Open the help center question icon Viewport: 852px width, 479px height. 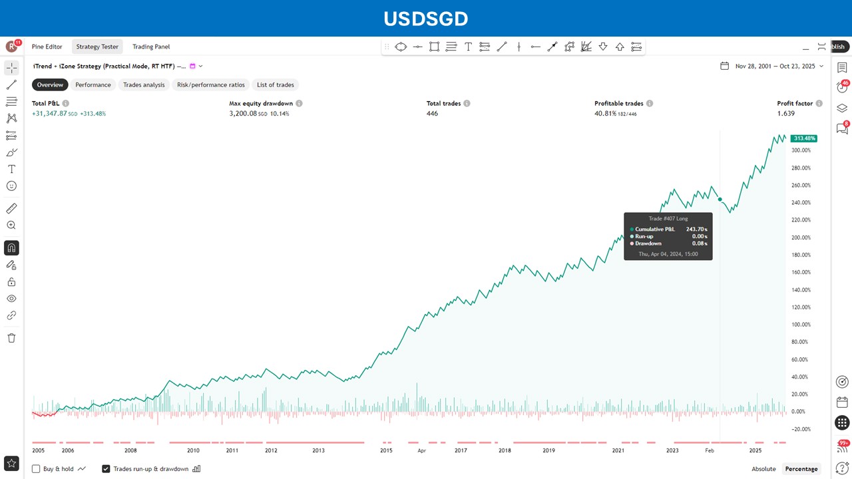point(842,468)
